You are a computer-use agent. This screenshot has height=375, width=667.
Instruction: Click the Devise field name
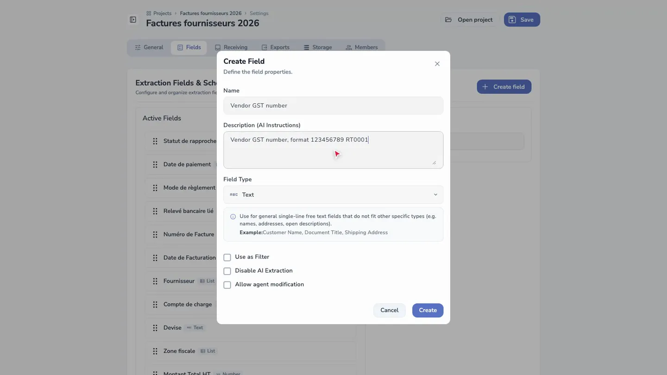(x=172, y=328)
